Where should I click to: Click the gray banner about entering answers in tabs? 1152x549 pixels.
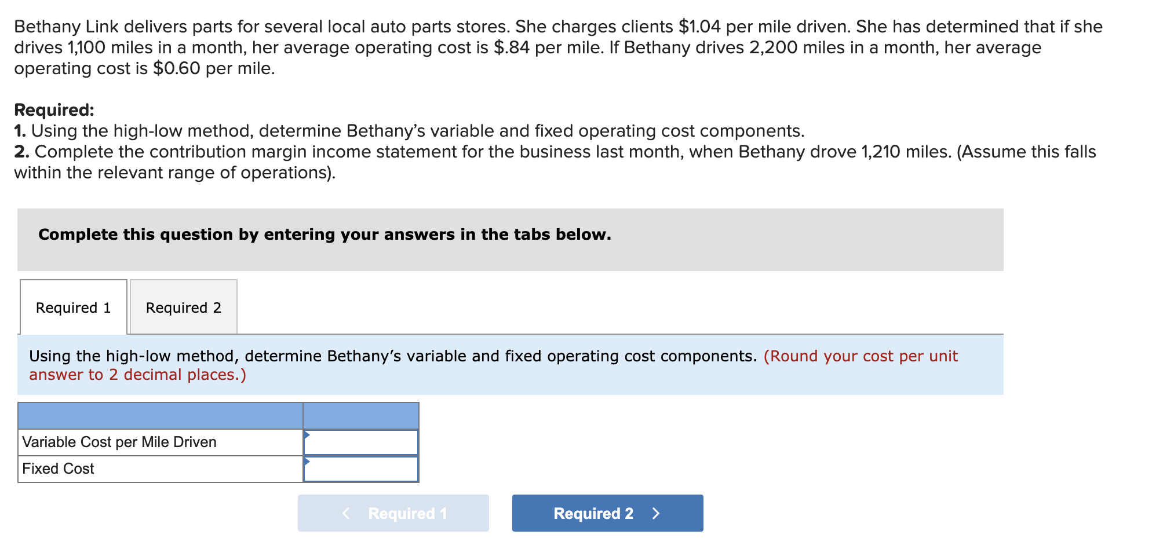tap(325, 234)
